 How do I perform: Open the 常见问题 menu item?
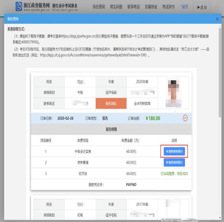click(116, 7)
